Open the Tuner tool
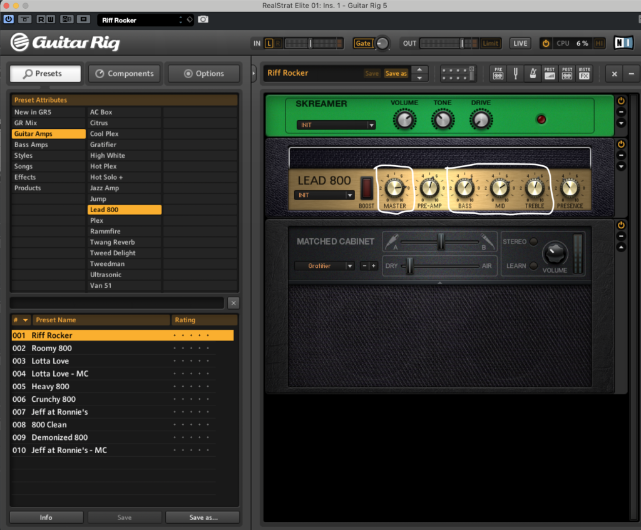Image resolution: width=641 pixels, height=530 pixels. tap(515, 73)
